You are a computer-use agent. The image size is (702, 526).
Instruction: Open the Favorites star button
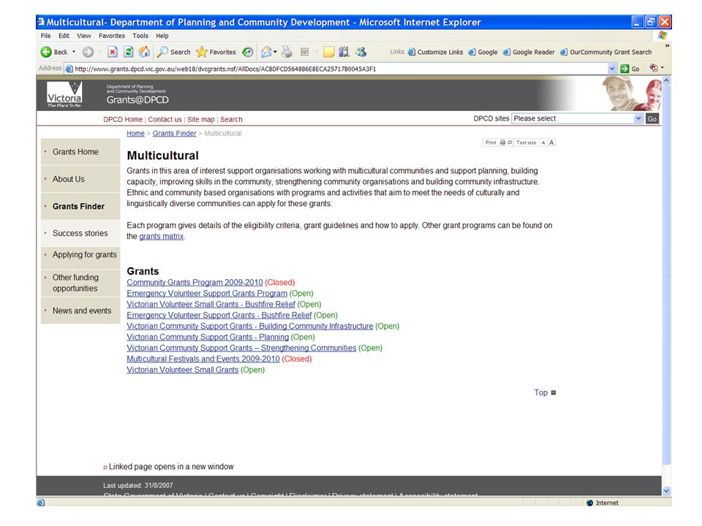216,53
